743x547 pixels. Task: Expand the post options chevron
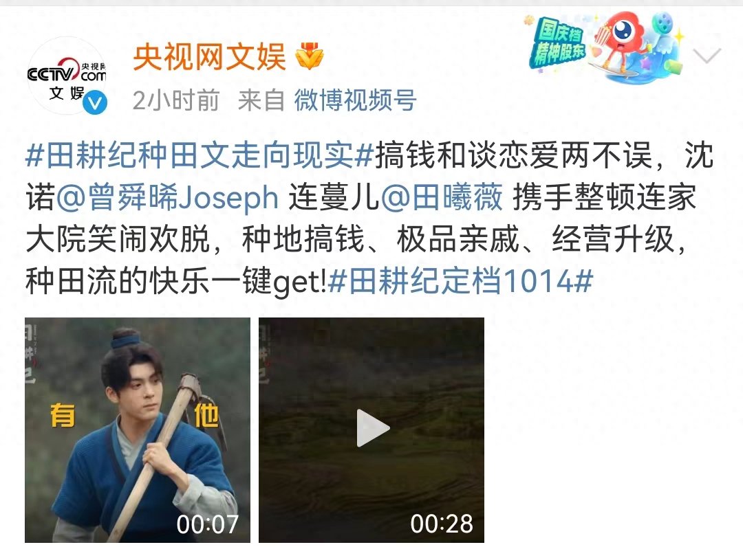click(707, 56)
